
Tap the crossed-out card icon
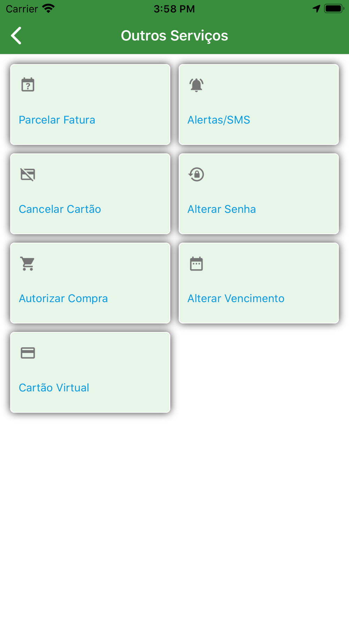click(28, 174)
